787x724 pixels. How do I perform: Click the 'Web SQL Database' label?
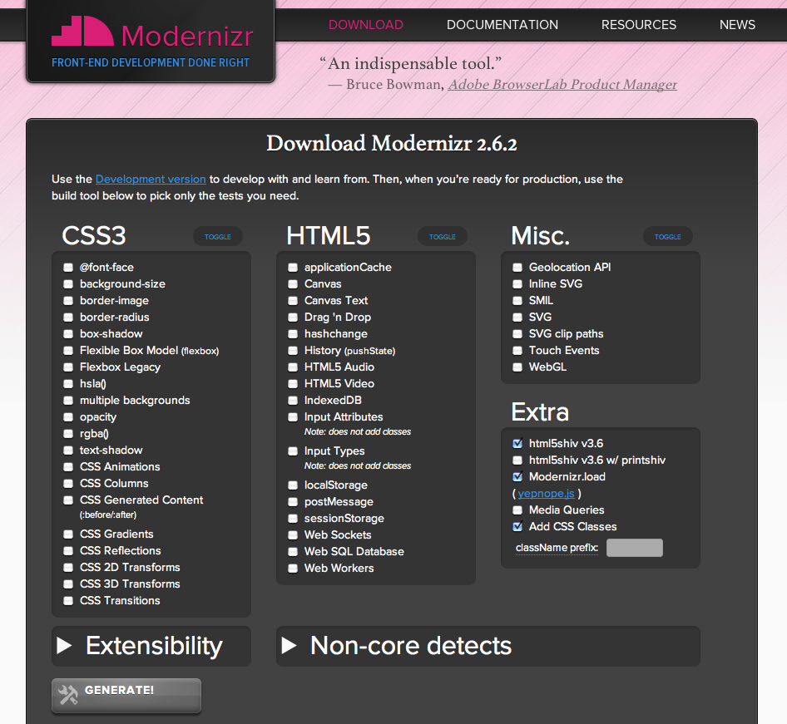pyautogui.click(x=354, y=552)
